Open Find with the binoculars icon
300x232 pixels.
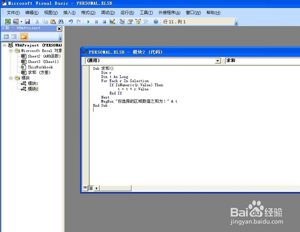click(61, 22)
